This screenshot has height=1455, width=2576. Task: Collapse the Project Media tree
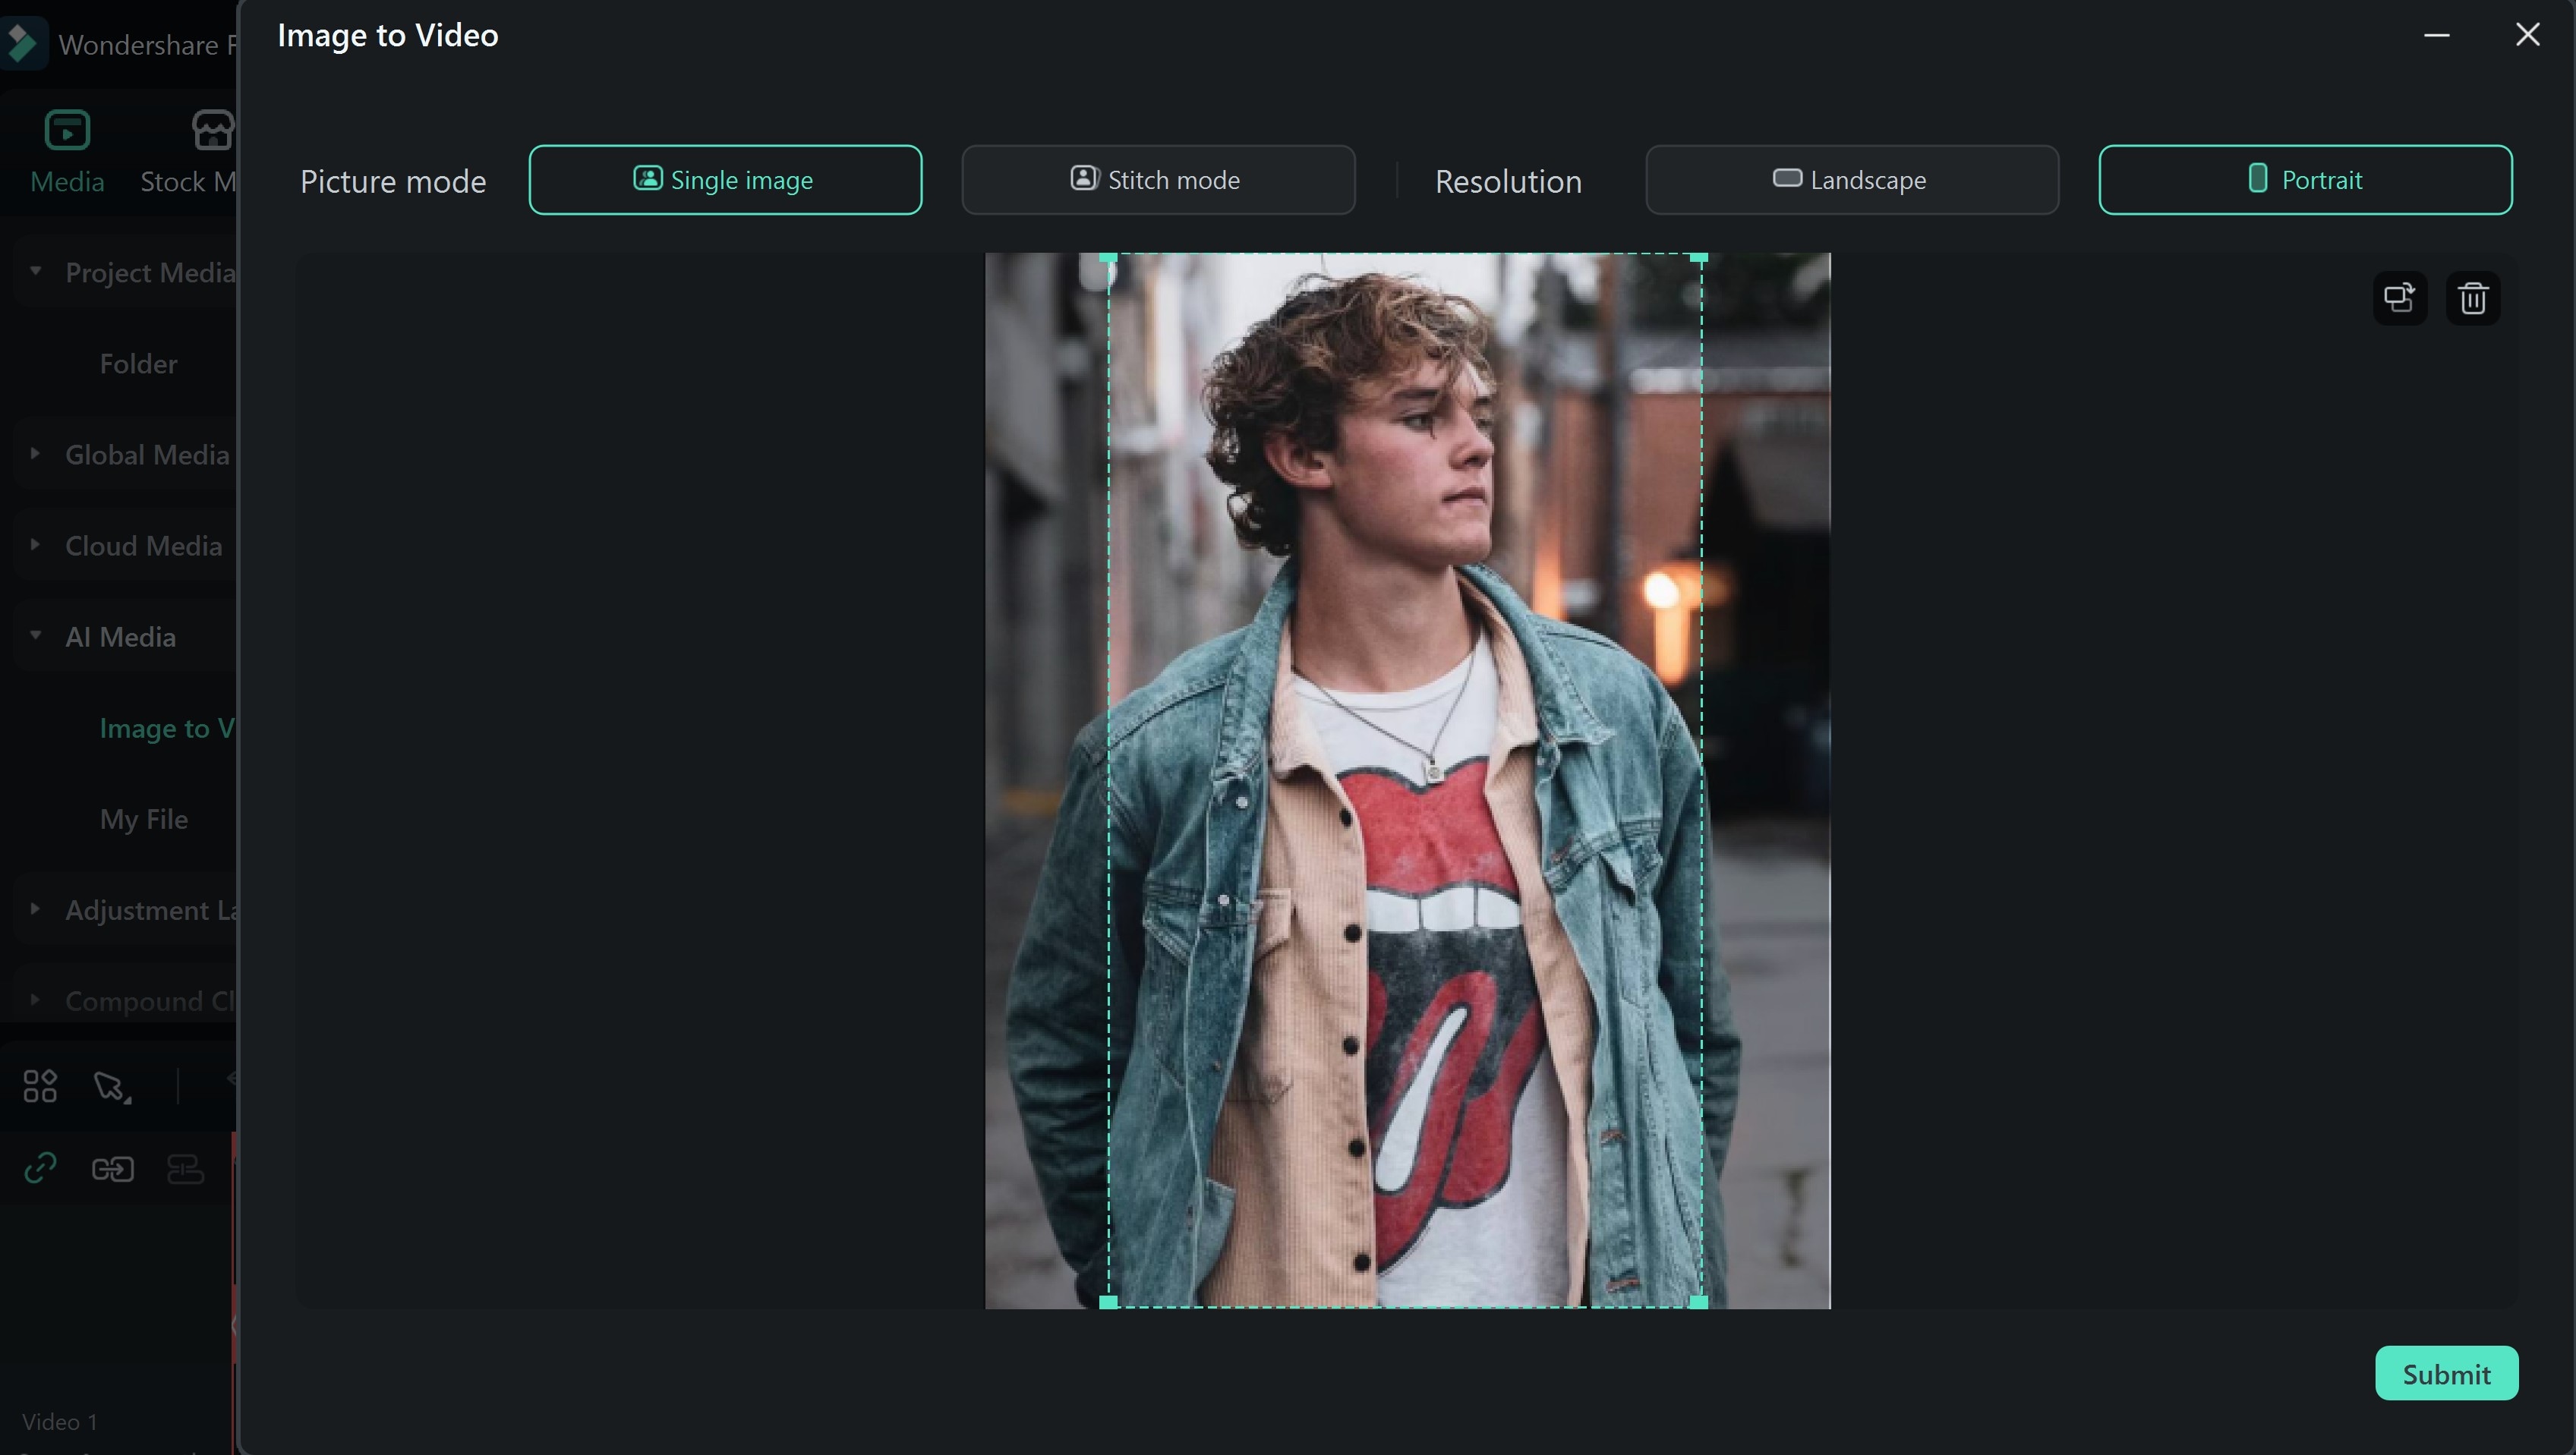click(x=35, y=271)
